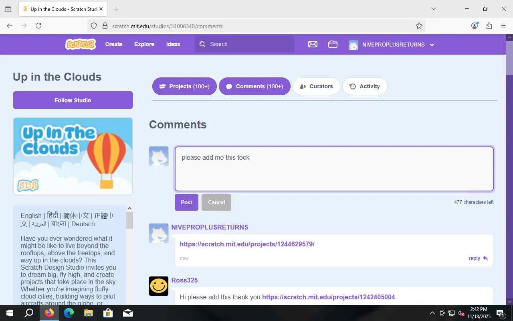
Task: Post the comment
Action: click(186, 202)
